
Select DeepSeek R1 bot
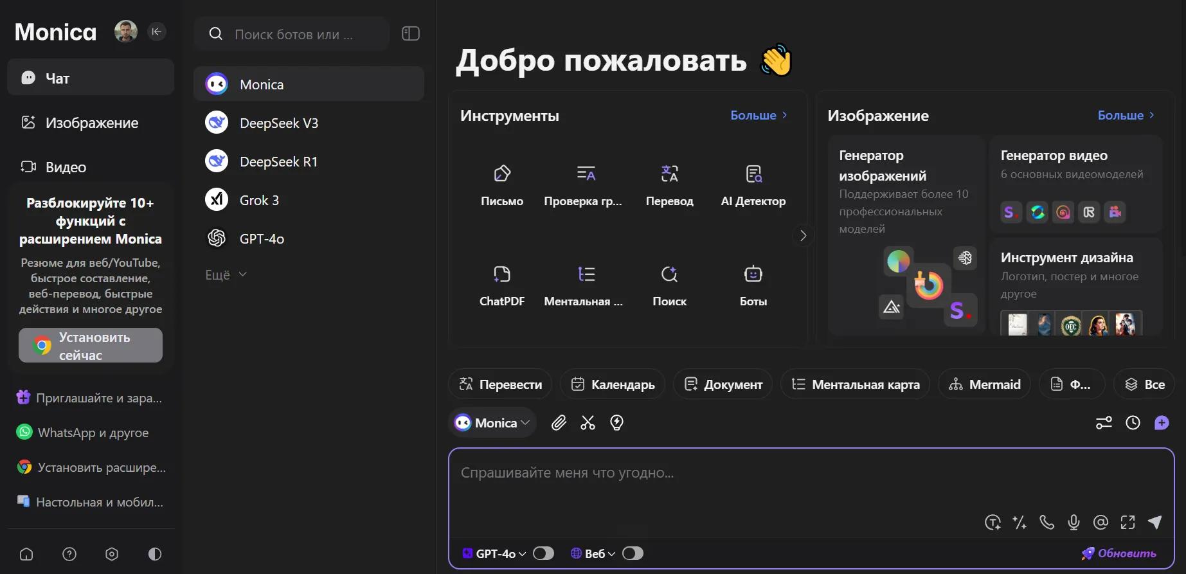309,161
